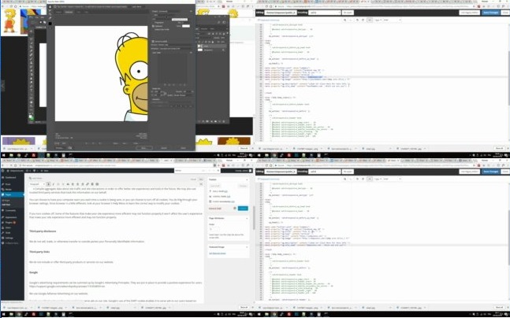This screenshot has width=510, height=318.
Task: Switch to the Original tab in Save for Web
Action: coord(58,12)
